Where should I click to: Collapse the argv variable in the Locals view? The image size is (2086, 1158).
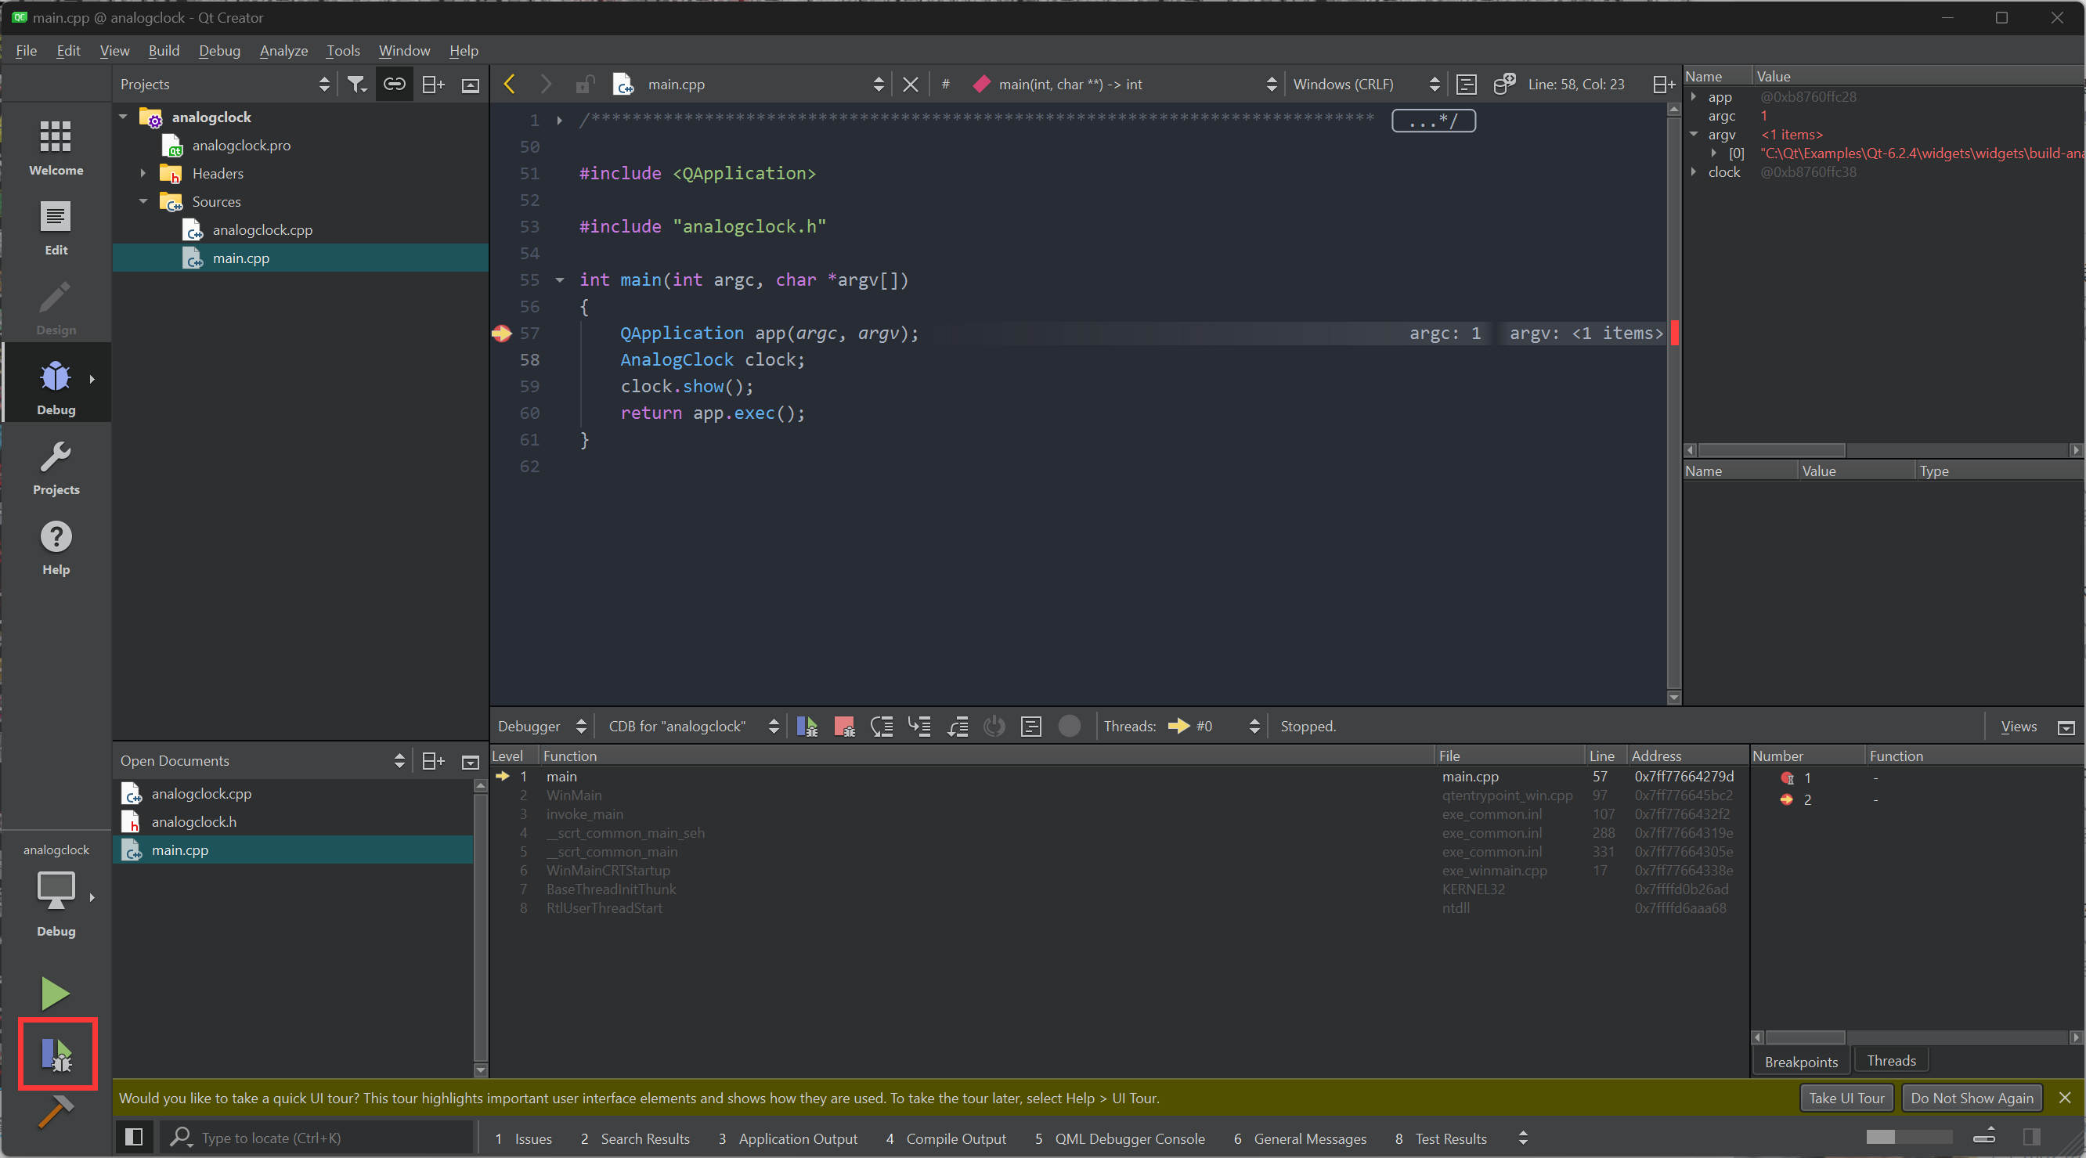[x=1693, y=135]
